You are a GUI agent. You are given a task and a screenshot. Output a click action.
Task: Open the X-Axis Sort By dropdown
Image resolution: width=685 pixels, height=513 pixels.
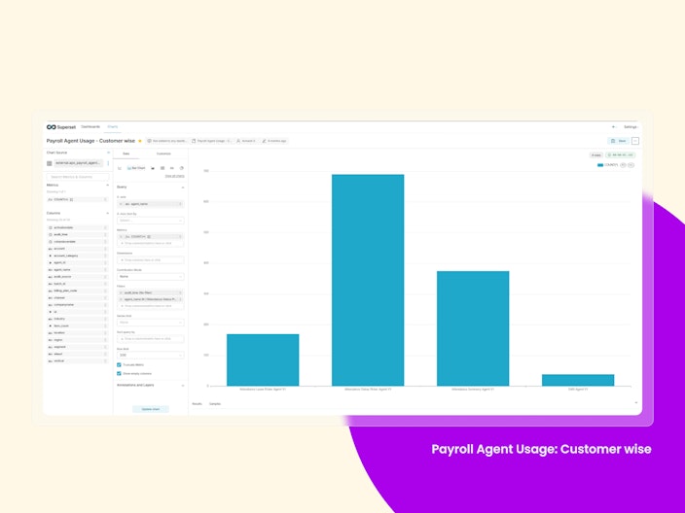pos(150,221)
